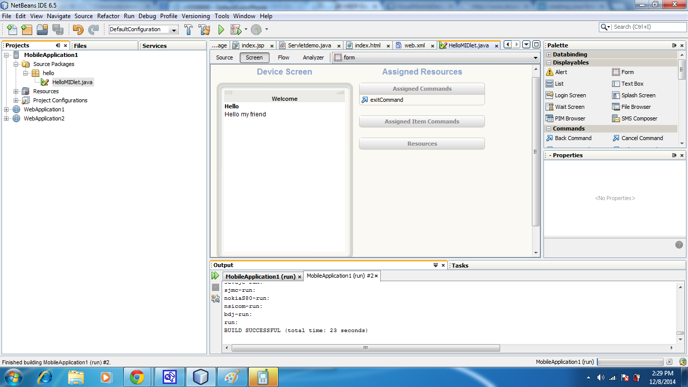
Task: Click the Resources section button
Action: (422, 144)
